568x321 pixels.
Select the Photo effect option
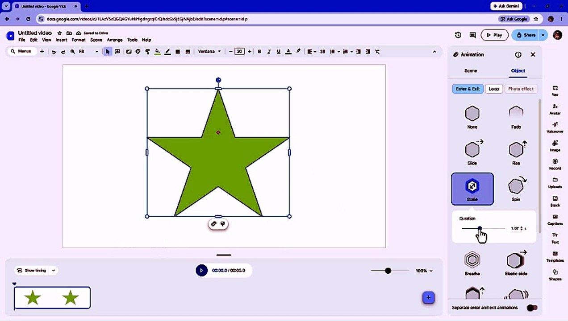point(521,89)
